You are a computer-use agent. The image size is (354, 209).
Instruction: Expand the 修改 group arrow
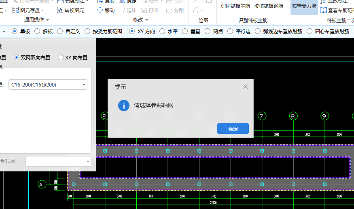coord(146,20)
